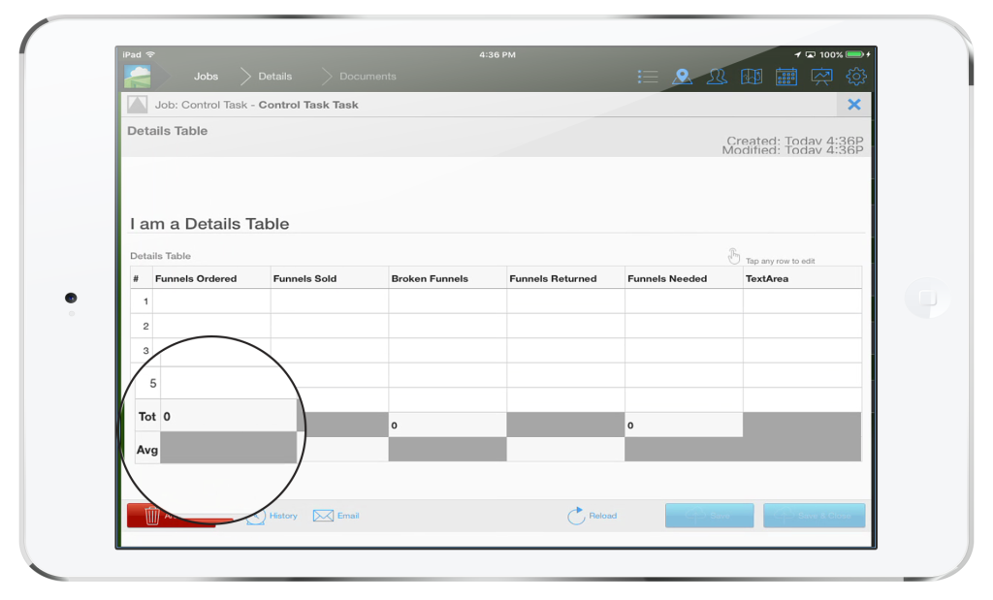Tap the Save & Close button
Image resolution: width=993 pixels, height=600 pixels.
point(815,516)
